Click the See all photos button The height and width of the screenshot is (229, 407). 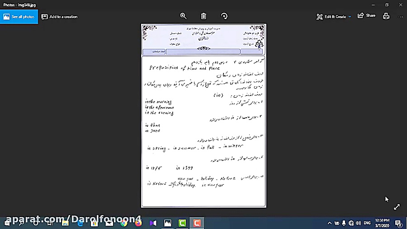19,17
